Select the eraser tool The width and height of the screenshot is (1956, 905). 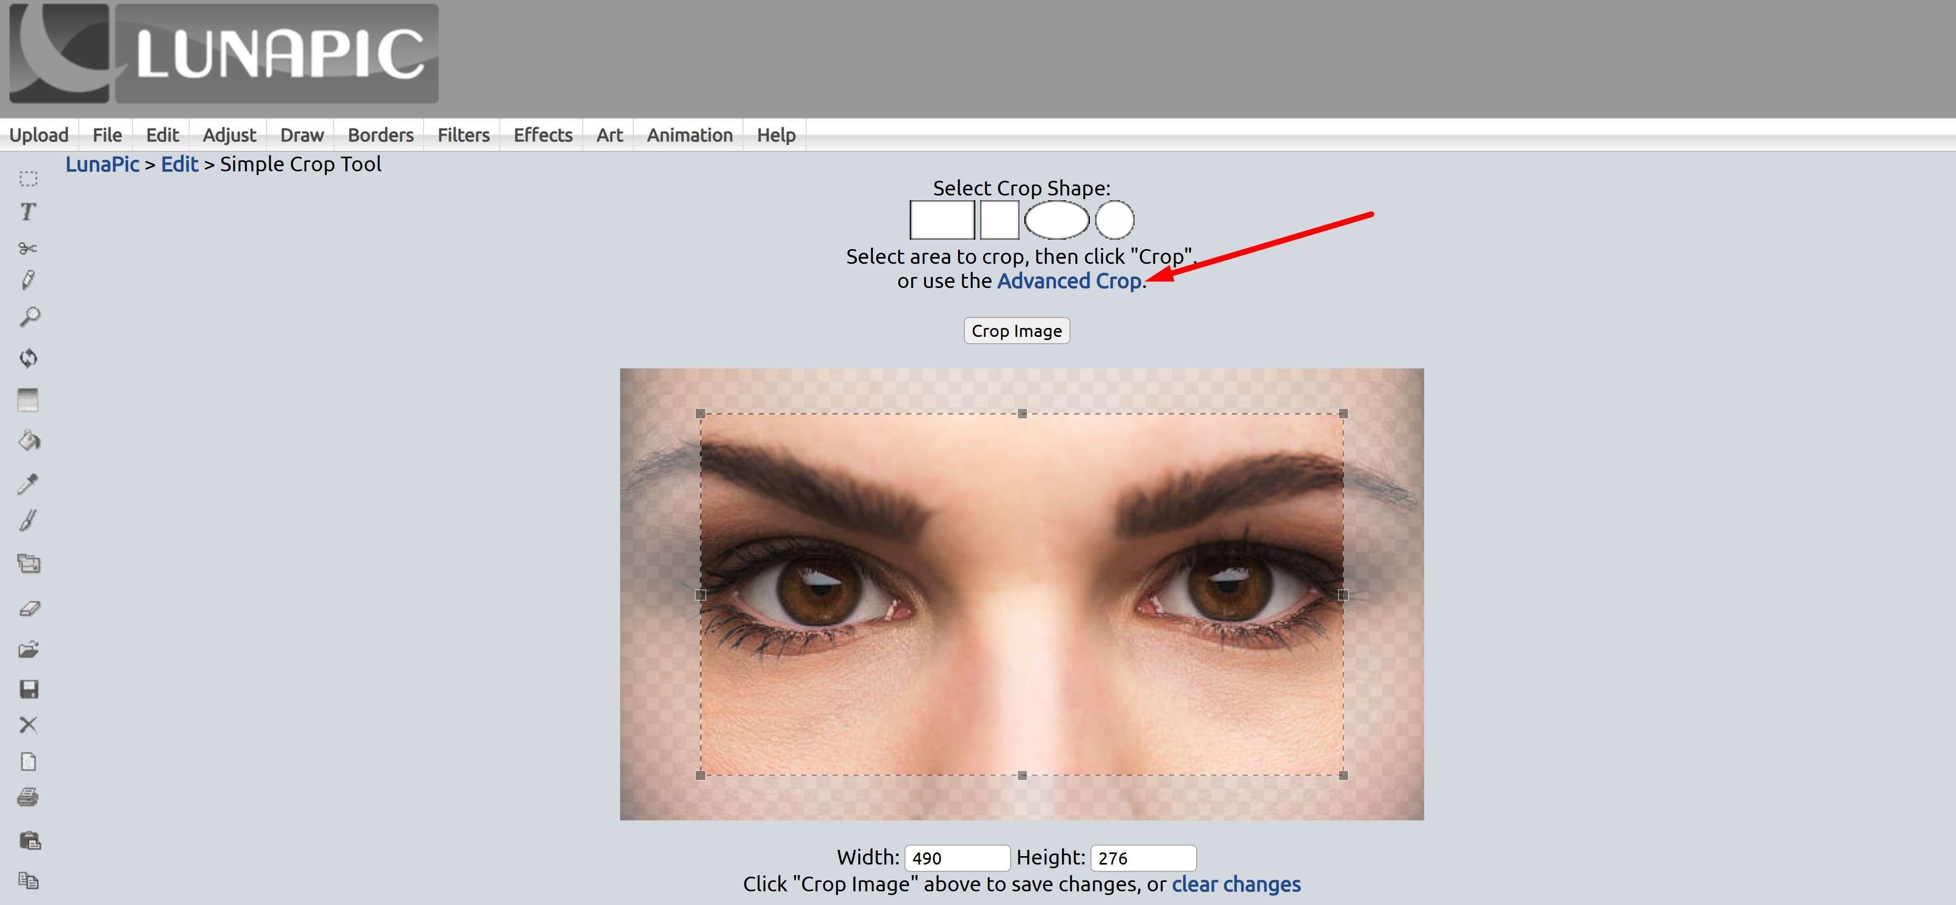click(x=29, y=608)
